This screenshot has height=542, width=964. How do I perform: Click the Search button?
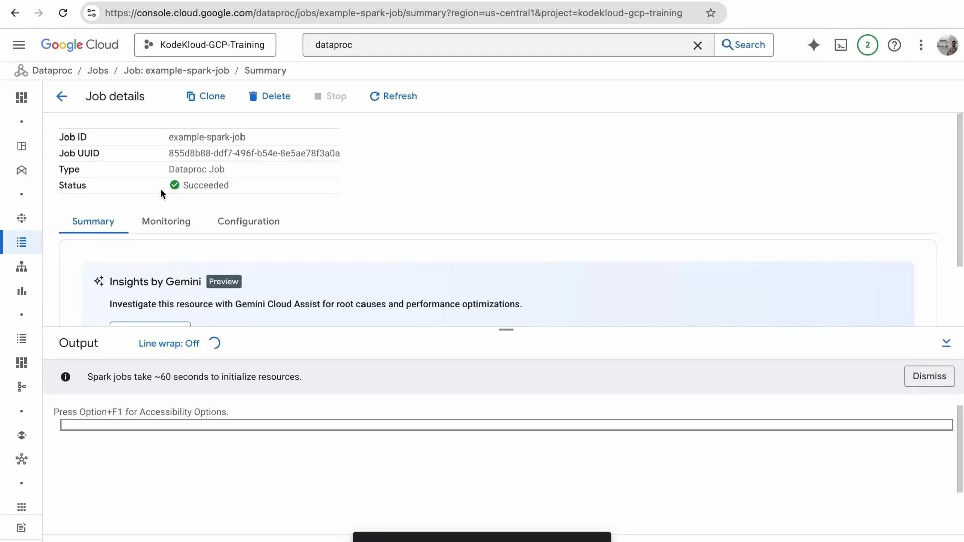(x=744, y=45)
